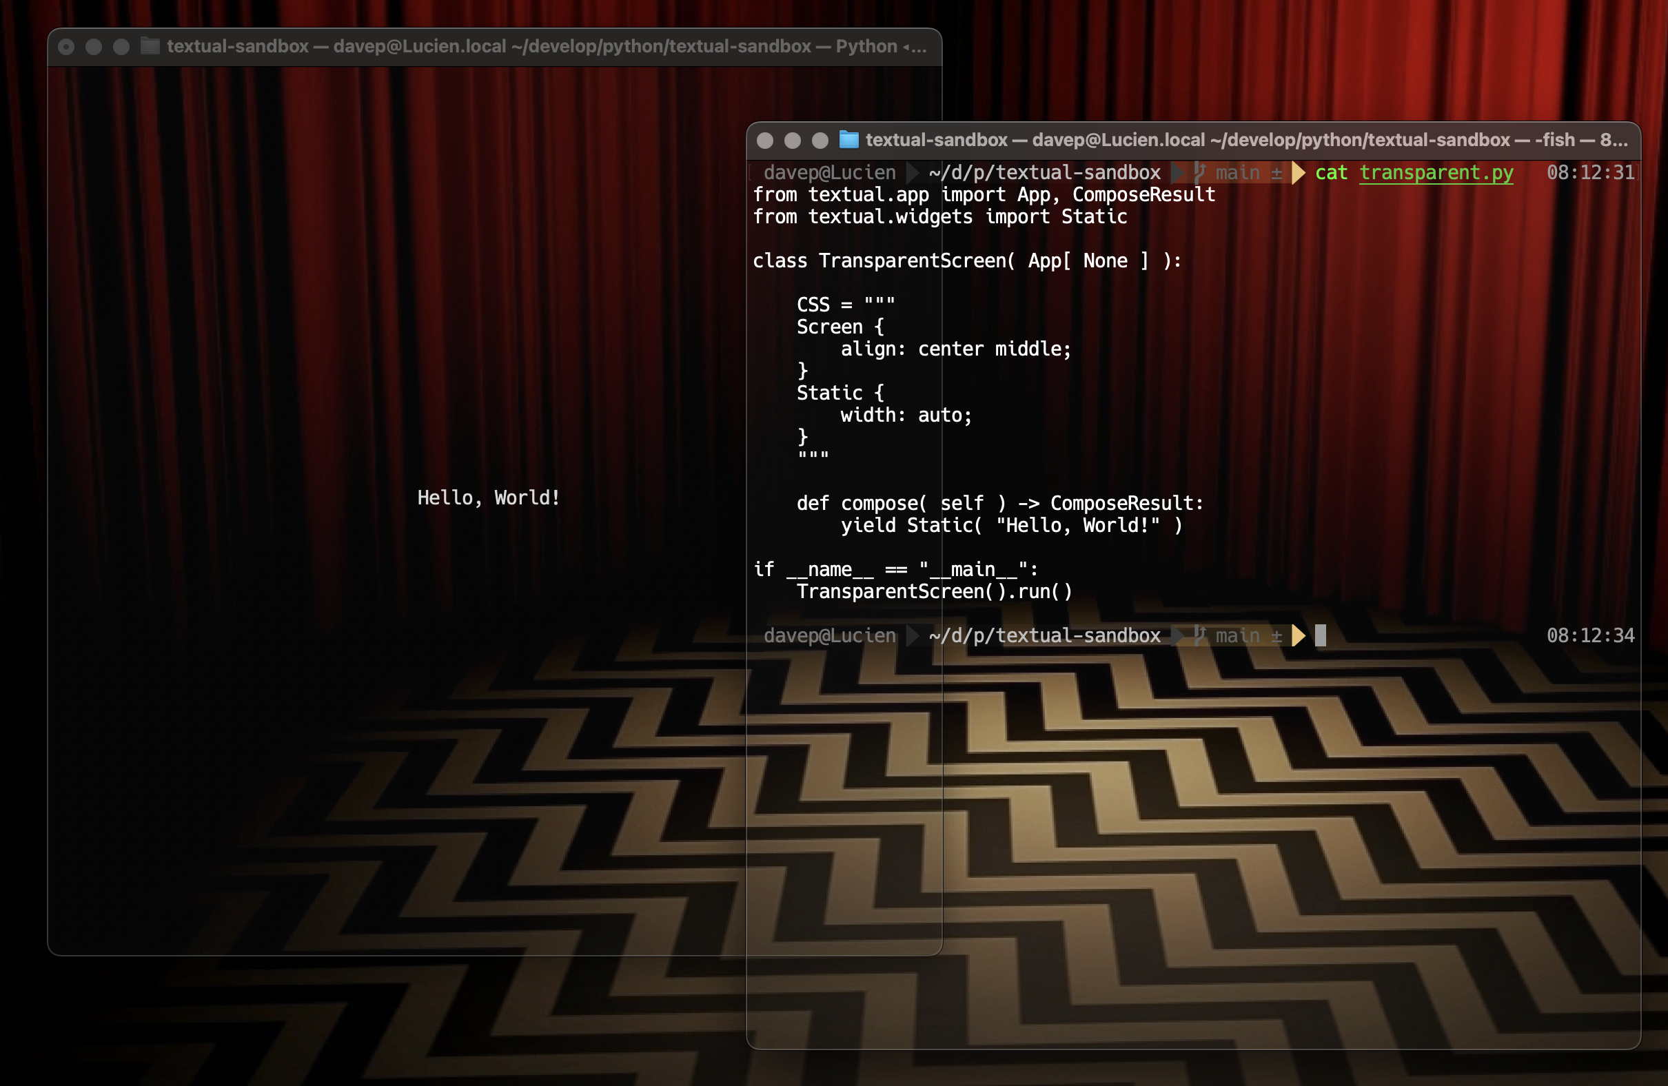Click the 'def compose( self ) -> ComposeResult:' line
Screen dimensions: 1668x1086
coord(1000,504)
